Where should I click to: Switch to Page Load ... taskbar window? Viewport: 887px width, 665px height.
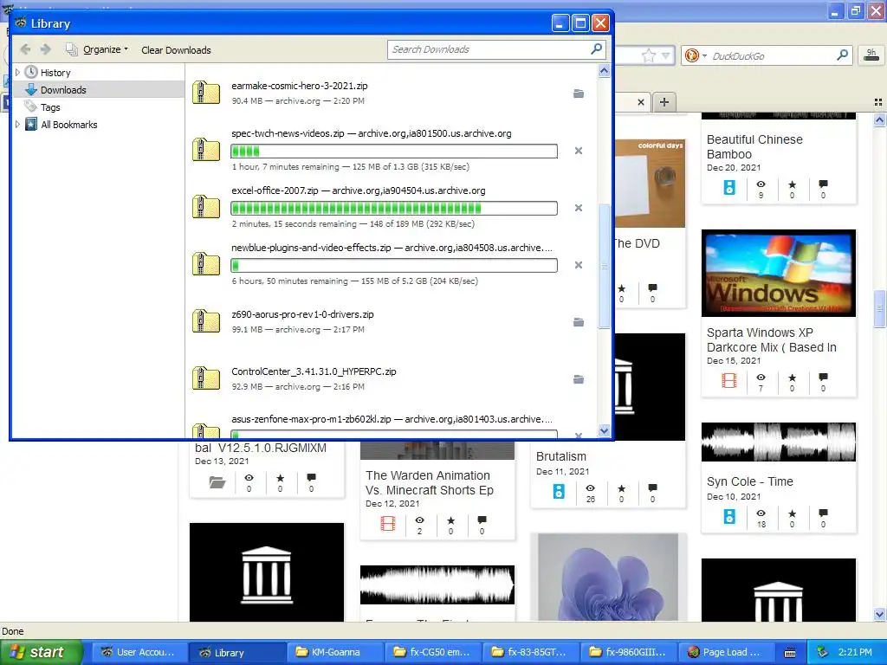click(727, 652)
